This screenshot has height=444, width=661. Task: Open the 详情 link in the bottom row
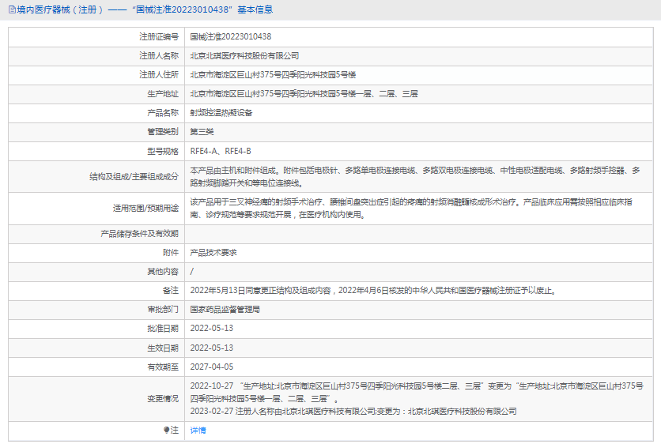[x=198, y=431]
